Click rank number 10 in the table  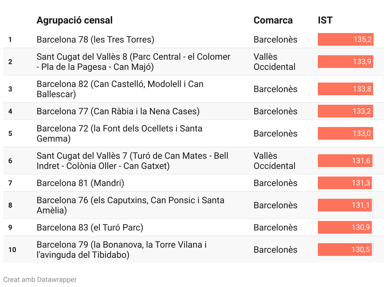pyautogui.click(x=12, y=250)
